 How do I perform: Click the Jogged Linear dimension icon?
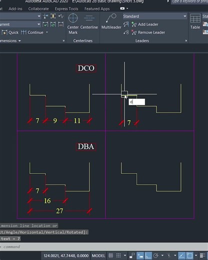(61, 16)
